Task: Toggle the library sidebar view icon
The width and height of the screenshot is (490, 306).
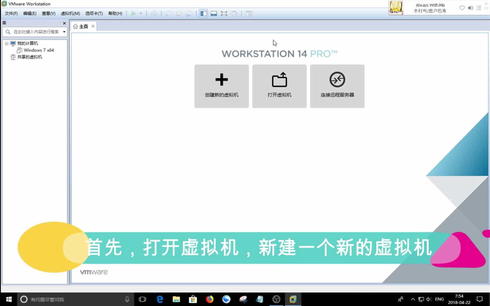Action: pos(203,14)
